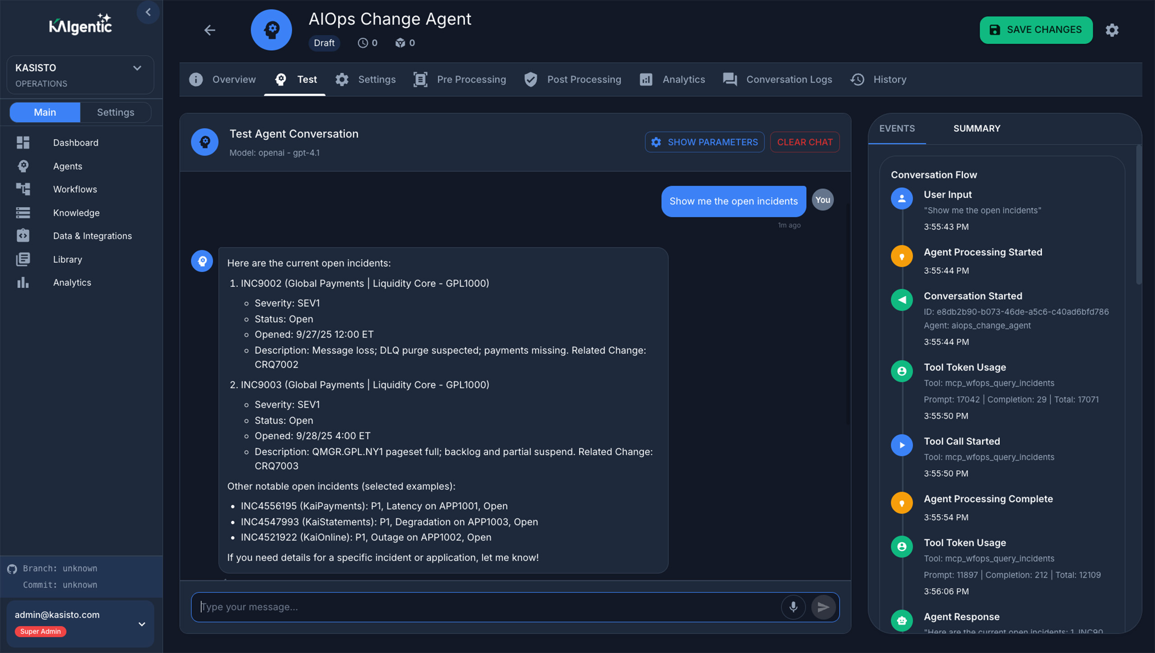Viewport: 1155px width, 653px height.
Task: Click the CLEAR CHAT button
Action: (804, 142)
